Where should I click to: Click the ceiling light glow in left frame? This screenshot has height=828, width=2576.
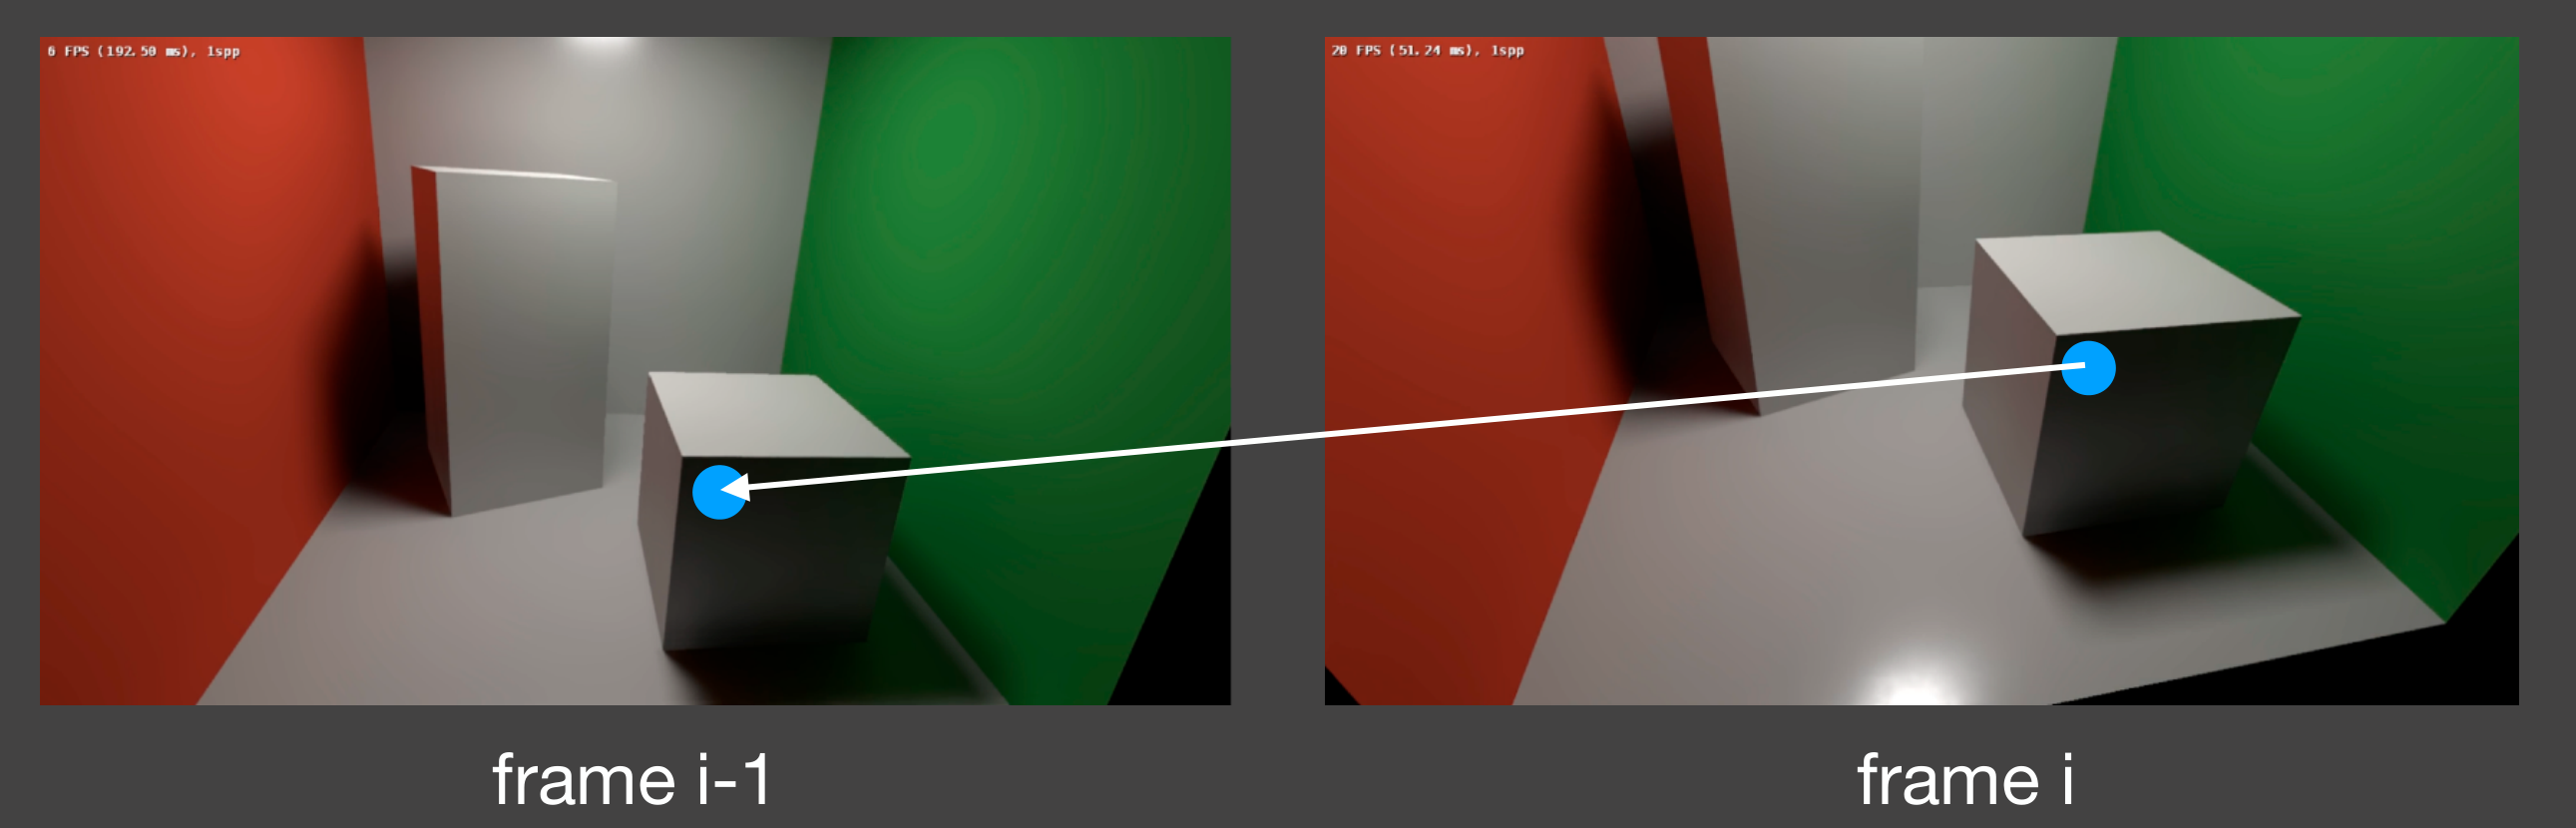click(x=598, y=47)
